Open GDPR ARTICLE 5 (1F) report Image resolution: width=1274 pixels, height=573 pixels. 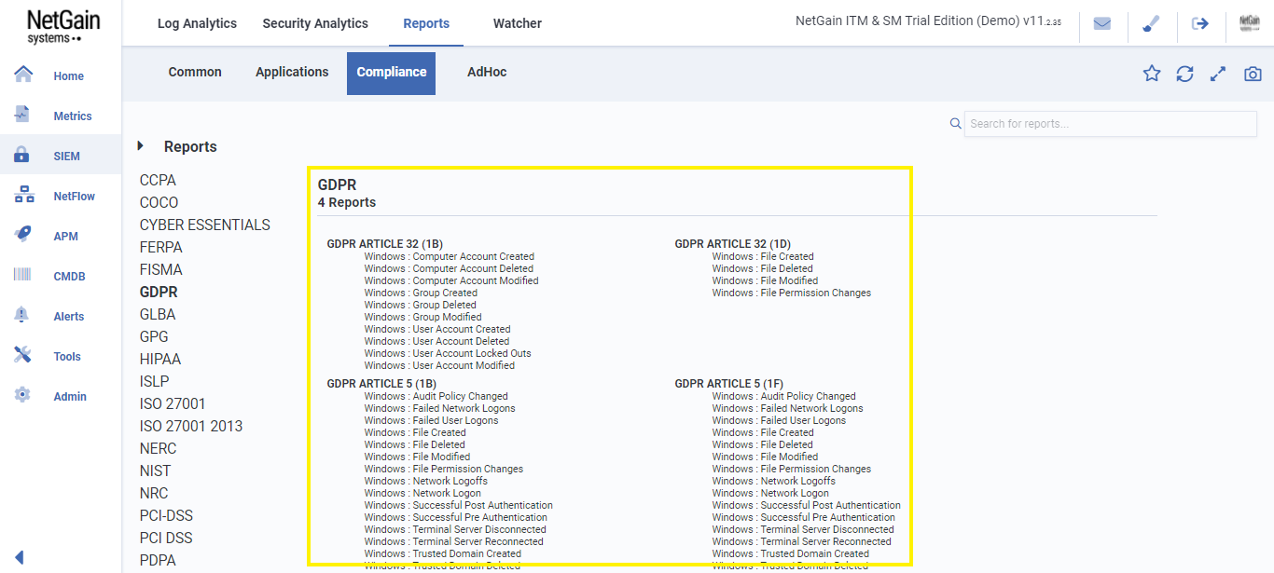pyautogui.click(x=729, y=384)
